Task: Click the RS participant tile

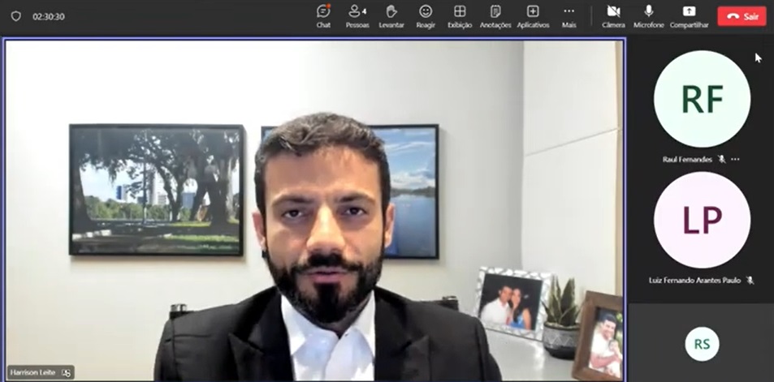Action: 702,344
